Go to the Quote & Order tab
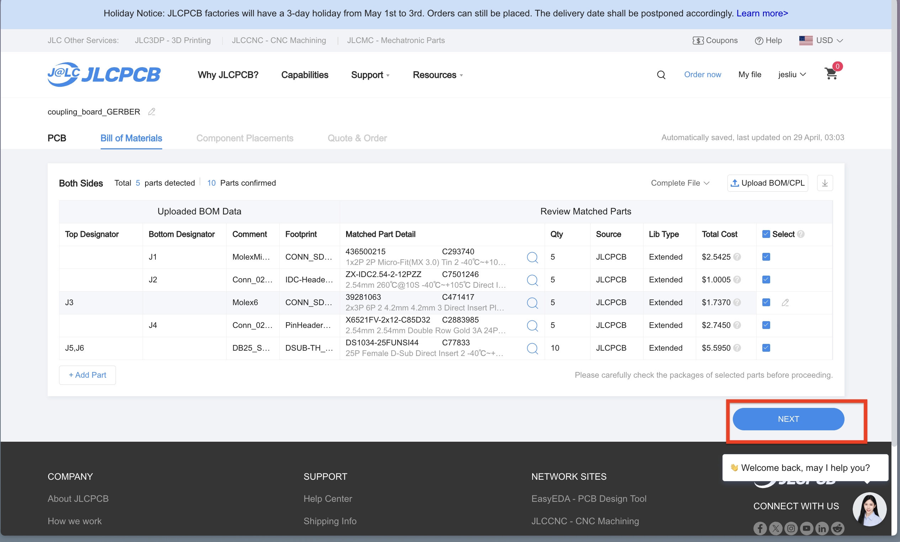 (x=357, y=138)
